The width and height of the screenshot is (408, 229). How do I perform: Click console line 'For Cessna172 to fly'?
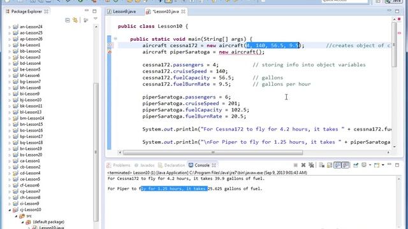pos(186,179)
